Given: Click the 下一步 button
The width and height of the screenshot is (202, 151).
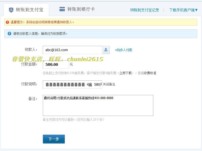Looking at the screenshot, I should point(54,139).
